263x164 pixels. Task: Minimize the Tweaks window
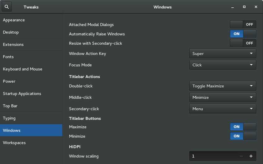233,7
